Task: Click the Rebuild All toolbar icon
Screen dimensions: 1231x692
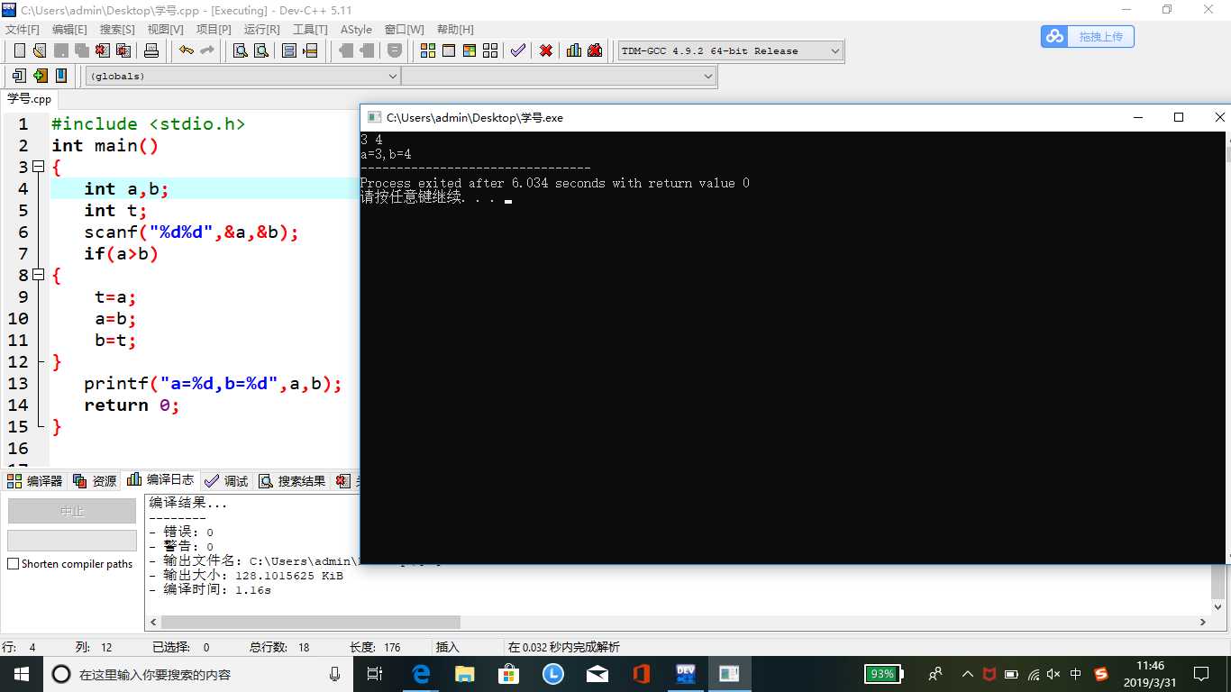Action: (490, 50)
